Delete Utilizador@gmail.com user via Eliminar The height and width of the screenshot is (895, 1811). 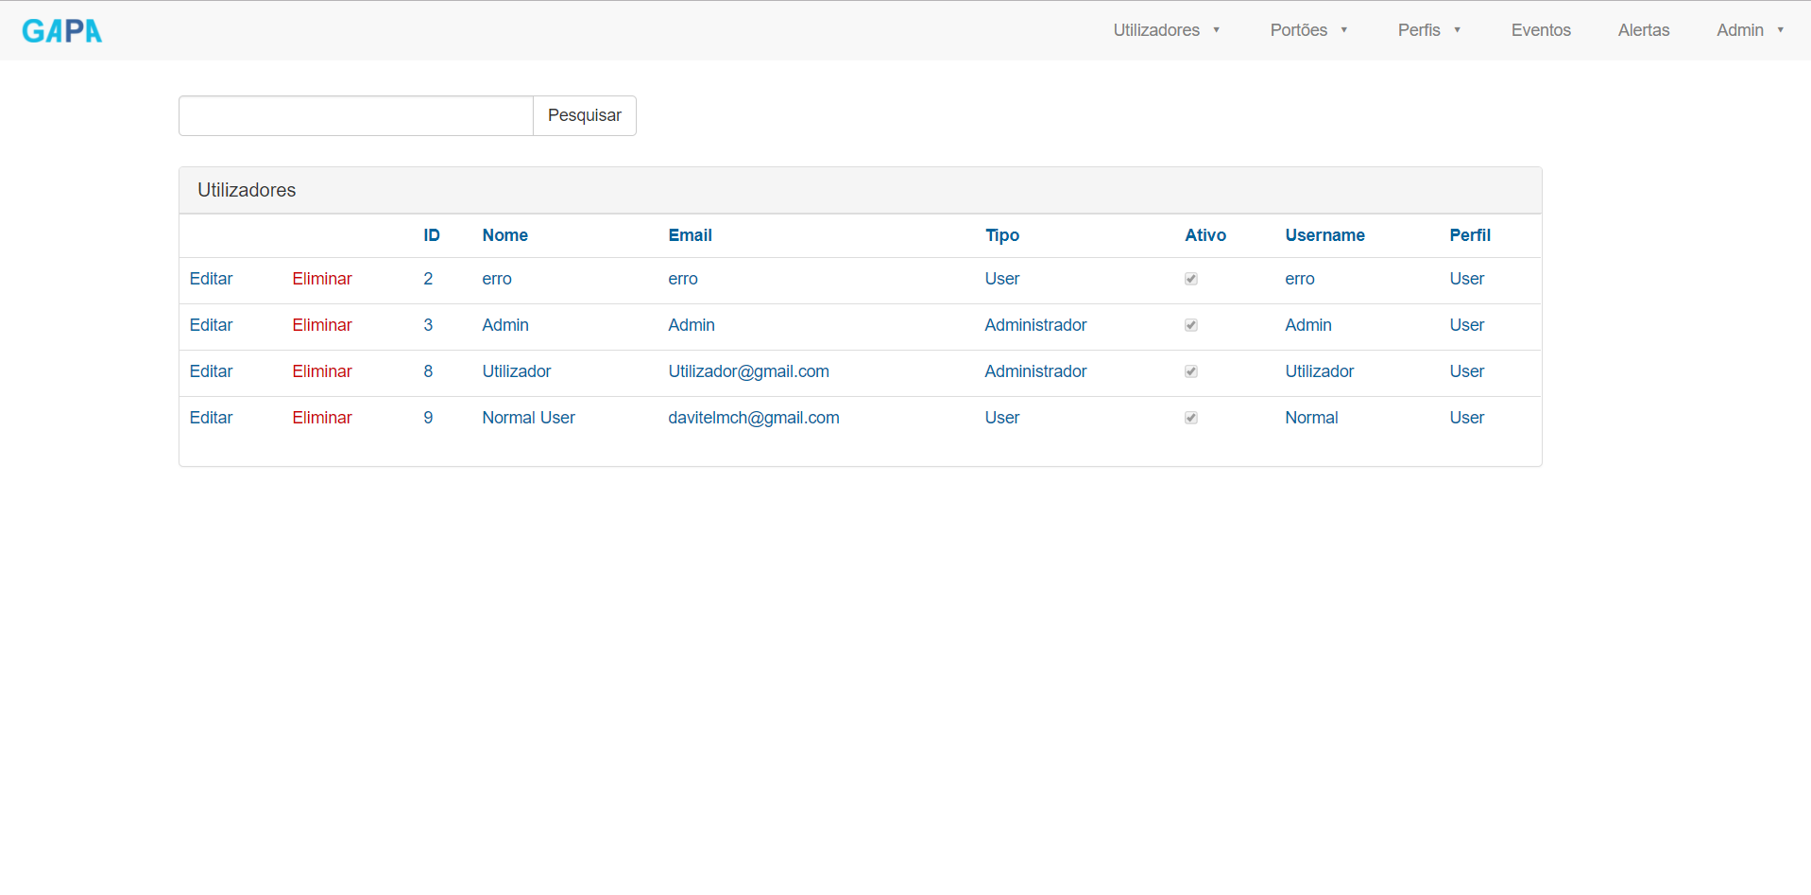point(322,371)
